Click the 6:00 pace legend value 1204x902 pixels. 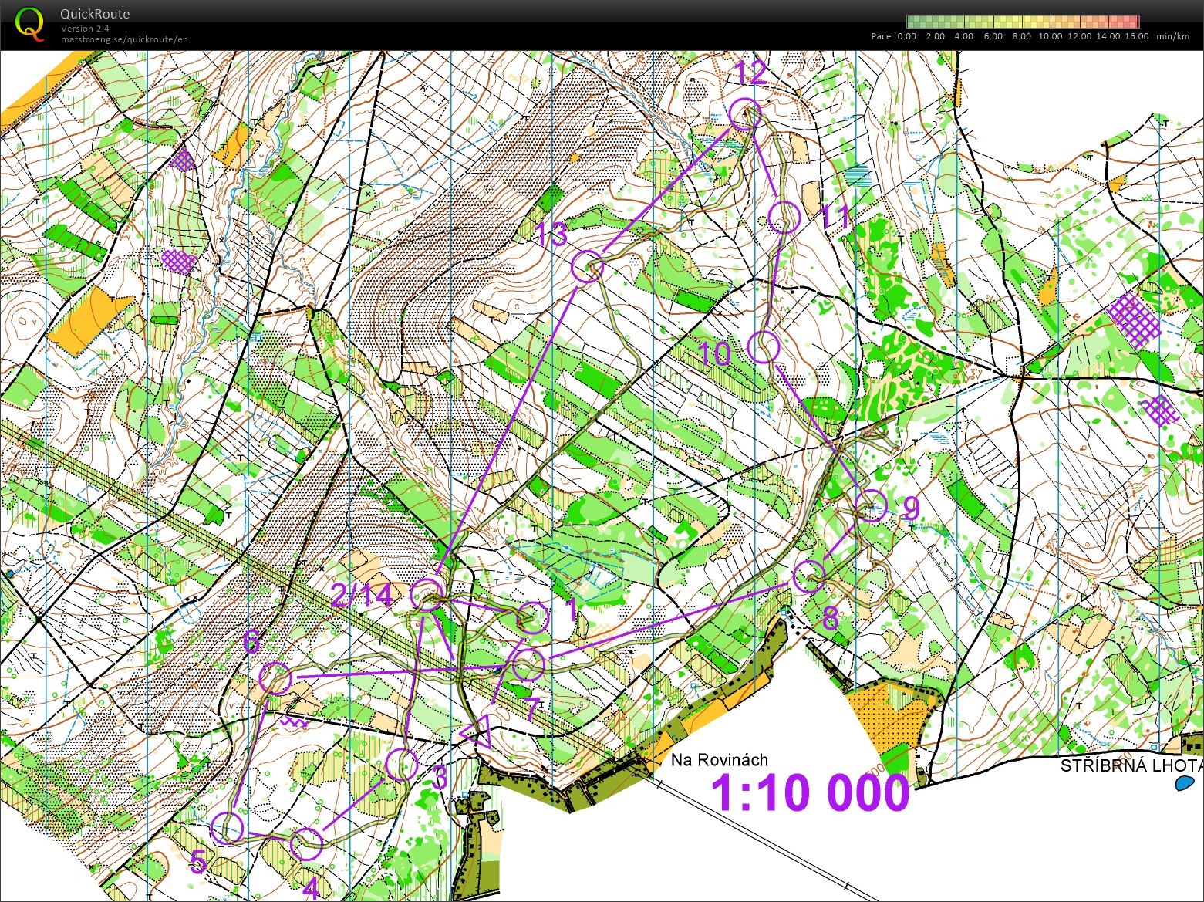point(993,36)
